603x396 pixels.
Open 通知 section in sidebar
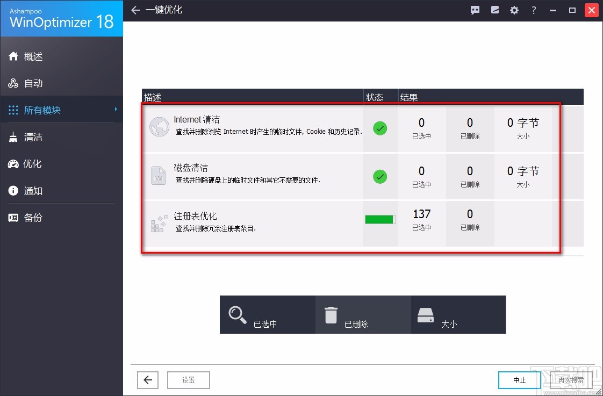coord(61,191)
